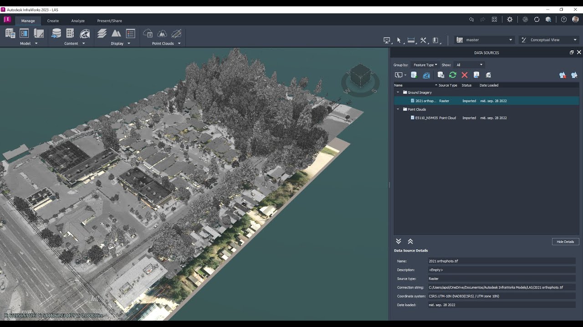Click the Connection string field
The height and width of the screenshot is (327, 583).
pos(501,287)
